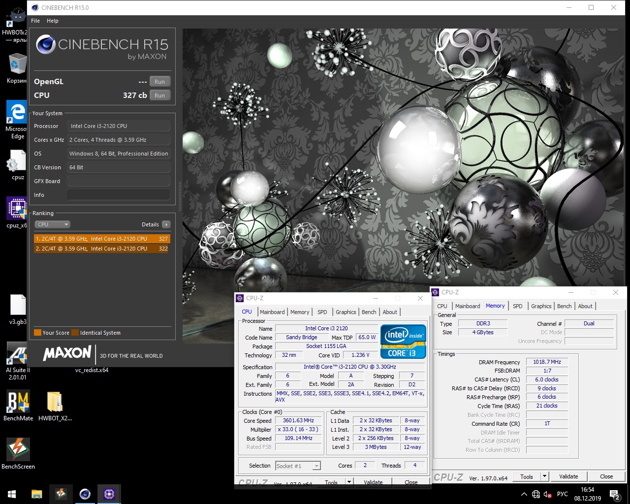This screenshot has height=504, width=630.
Task: Select the cpuz_x64 desktop icon
Action: pos(16,213)
